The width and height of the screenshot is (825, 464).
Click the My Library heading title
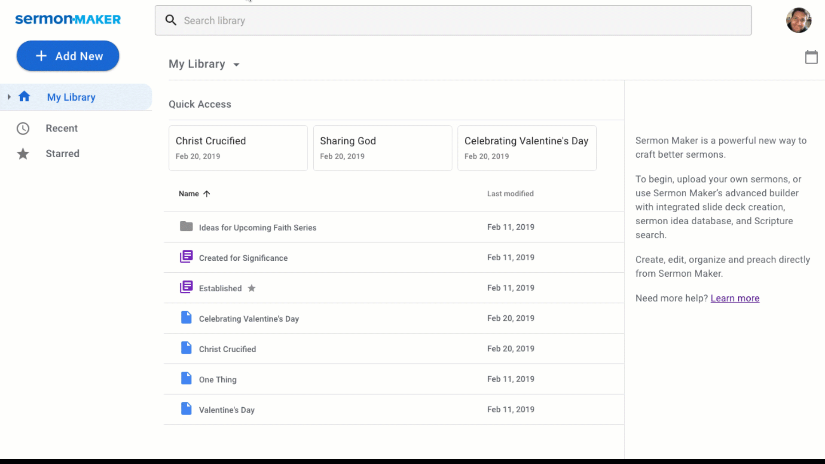click(x=197, y=64)
